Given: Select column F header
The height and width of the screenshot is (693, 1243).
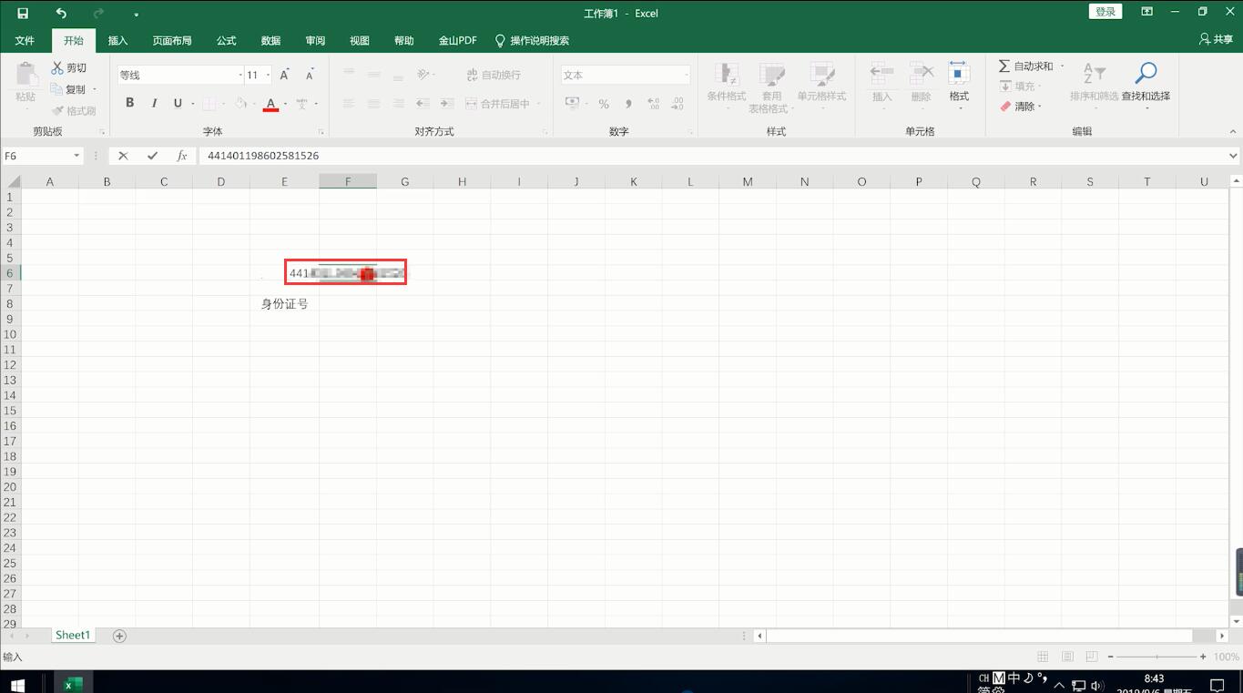Looking at the screenshot, I should [x=348, y=181].
